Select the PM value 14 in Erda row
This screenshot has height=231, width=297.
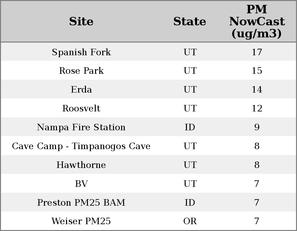click(x=257, y=90)
